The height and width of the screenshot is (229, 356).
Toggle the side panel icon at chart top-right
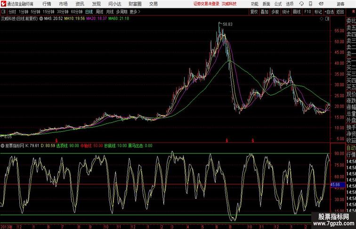point(327,19)
